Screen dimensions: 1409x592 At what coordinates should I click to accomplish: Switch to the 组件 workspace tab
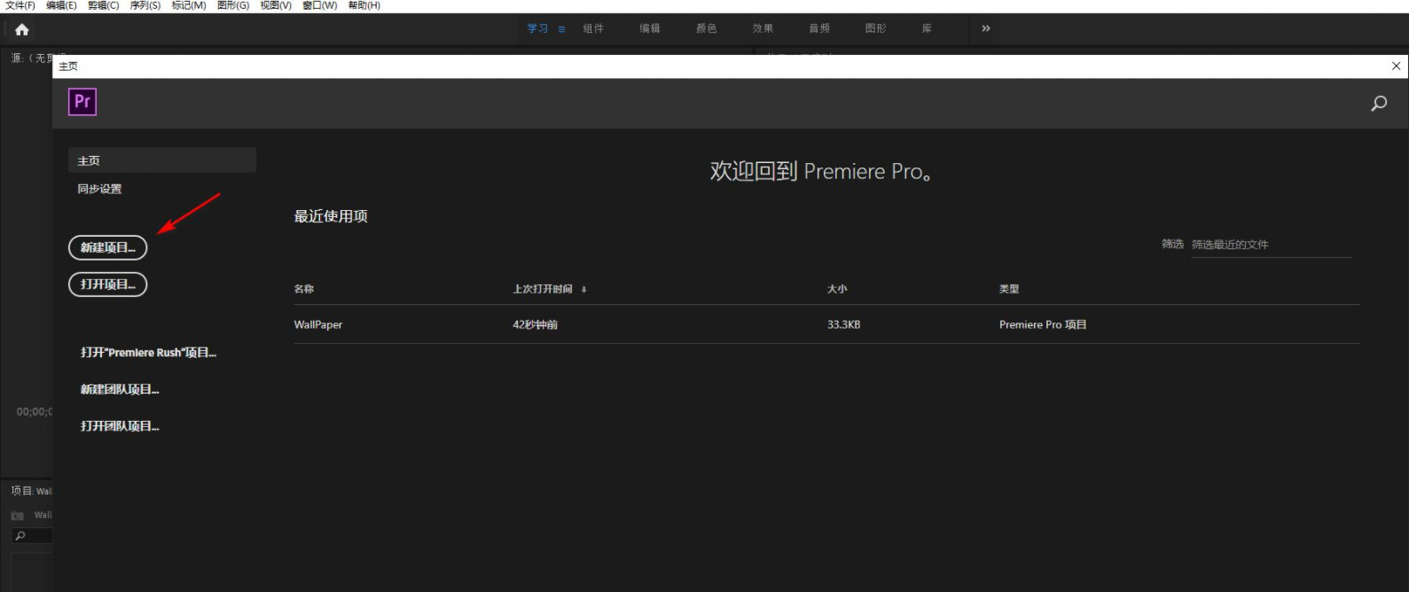(593, 28)
